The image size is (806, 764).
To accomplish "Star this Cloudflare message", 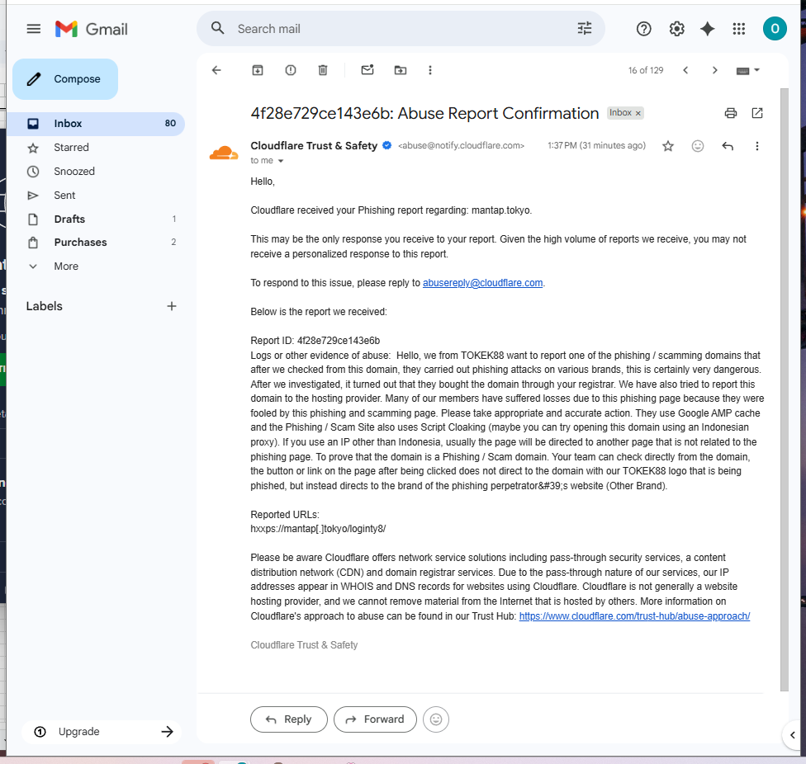I will click(x=668, y=146).
